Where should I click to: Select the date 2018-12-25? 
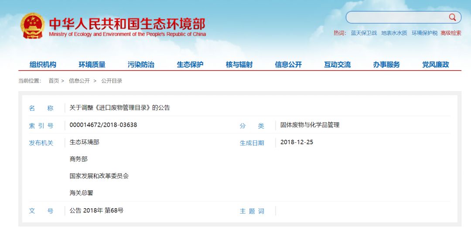[297, 142]
